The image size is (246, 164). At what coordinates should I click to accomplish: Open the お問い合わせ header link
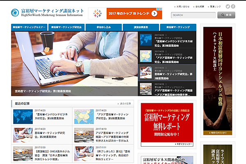[x=183, y=7]
